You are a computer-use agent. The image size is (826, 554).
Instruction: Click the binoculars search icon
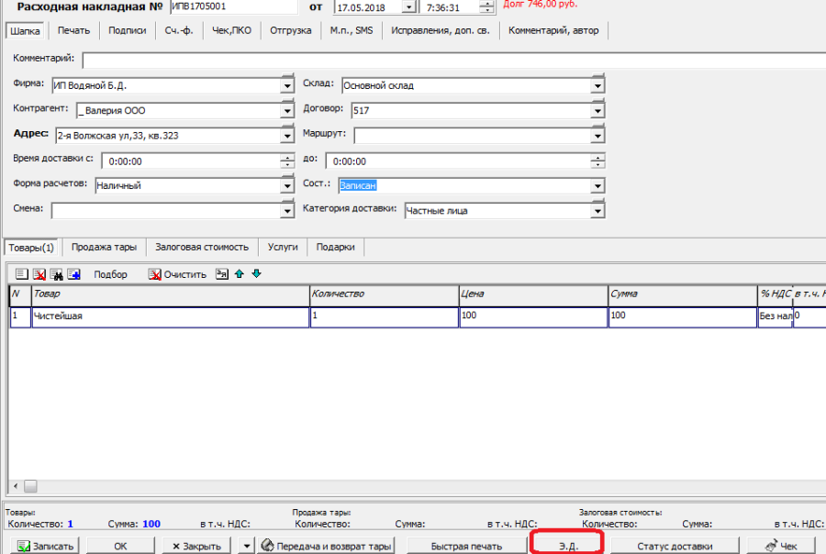coord(56,274)
